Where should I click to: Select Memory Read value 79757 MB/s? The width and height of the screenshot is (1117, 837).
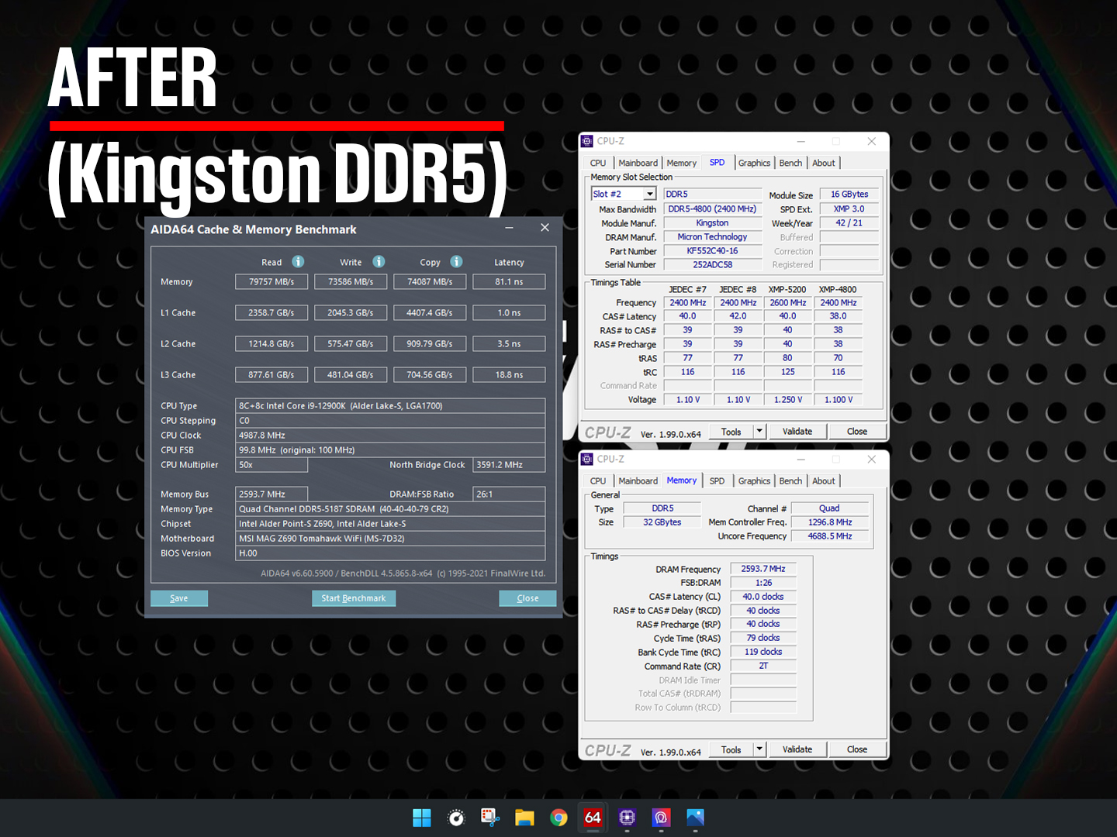point(271,281)
